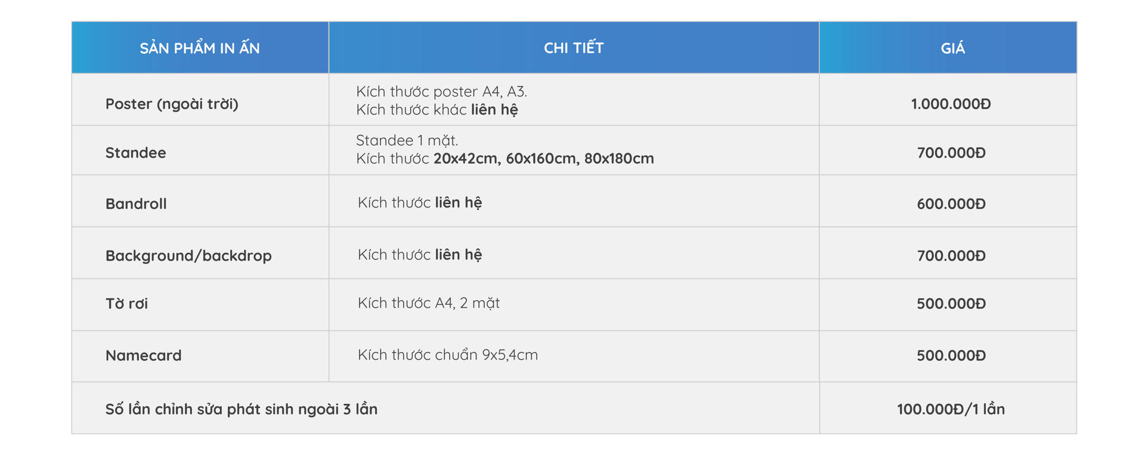
Task: Select the Standee product name
Action: (136, 153)
